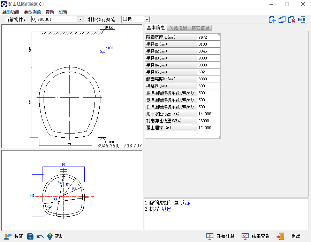Edit the 覆土埋深 value 12.000
Screen dimensions: 311x242
208,128
